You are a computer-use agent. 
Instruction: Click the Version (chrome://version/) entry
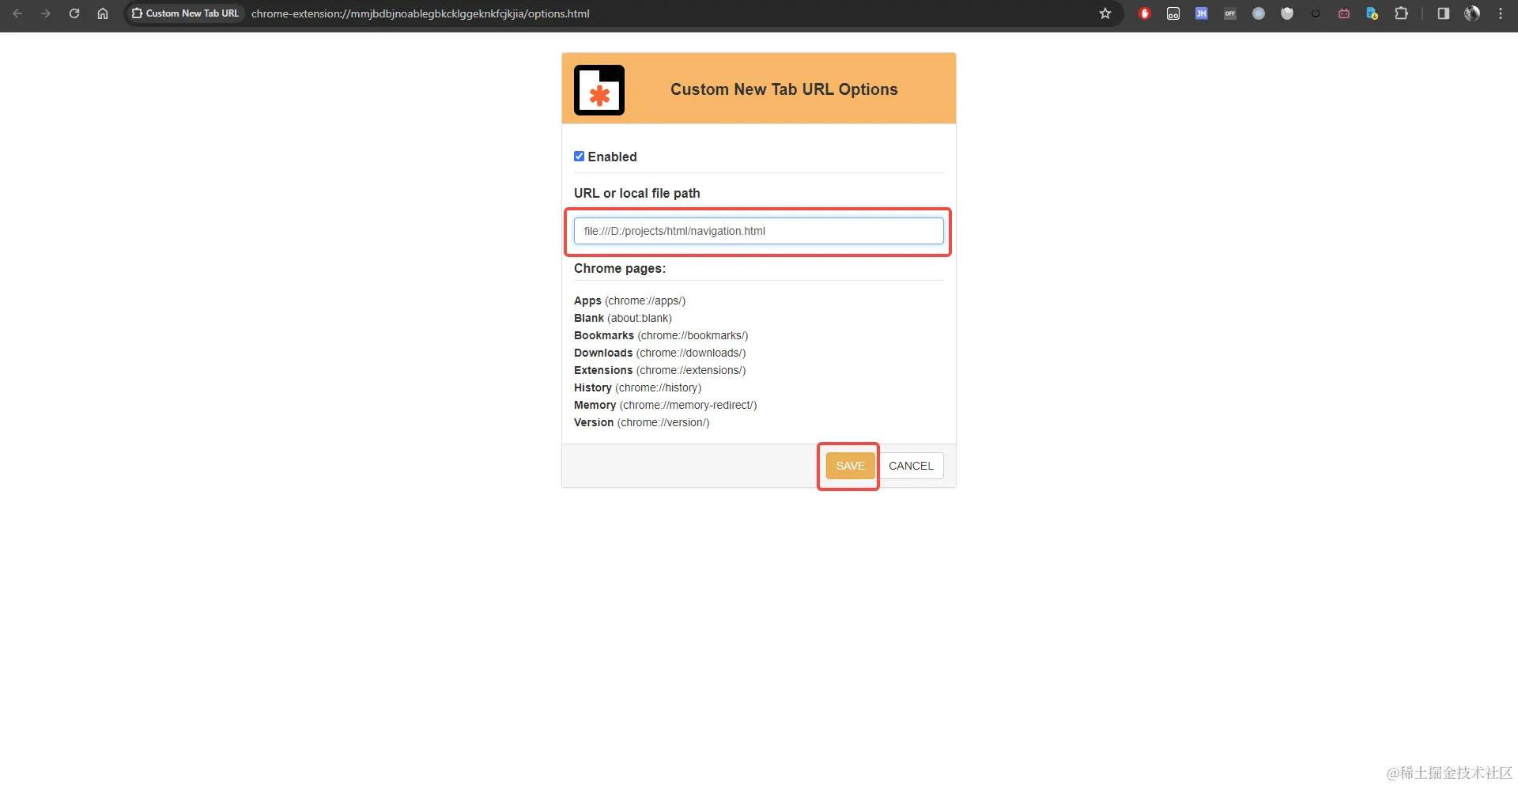click(641, 422)
